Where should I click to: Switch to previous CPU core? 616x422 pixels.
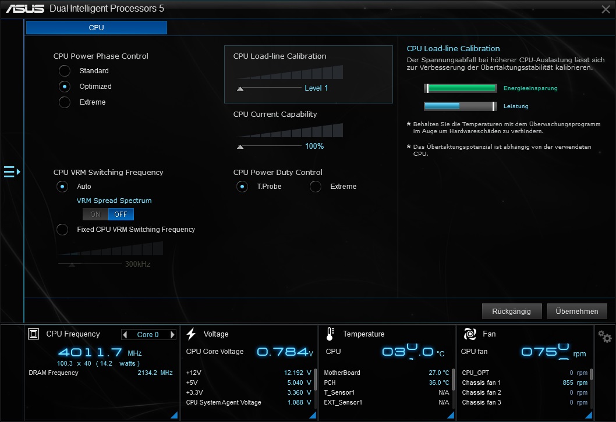point(125,335)
